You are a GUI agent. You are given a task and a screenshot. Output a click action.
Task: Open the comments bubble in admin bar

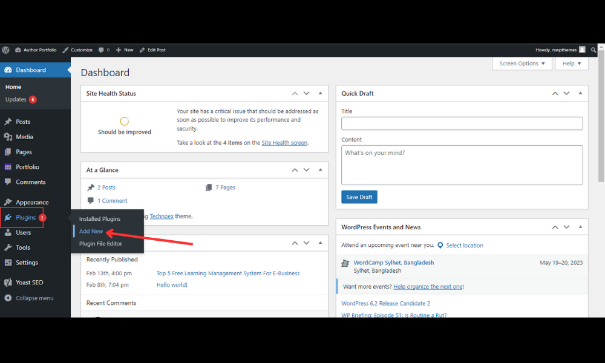click(104, 50)
